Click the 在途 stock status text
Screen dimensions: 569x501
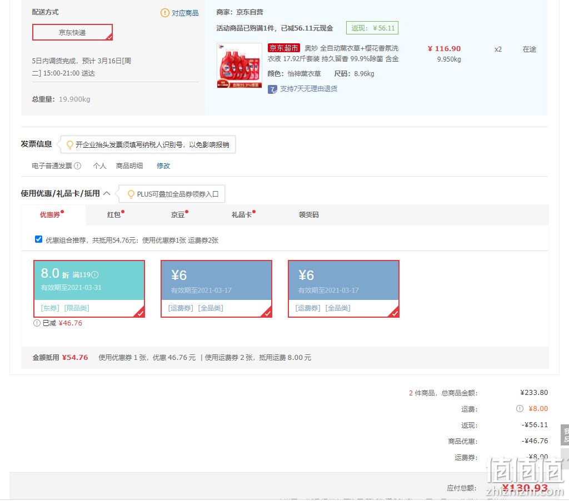(x=530, y=49)
